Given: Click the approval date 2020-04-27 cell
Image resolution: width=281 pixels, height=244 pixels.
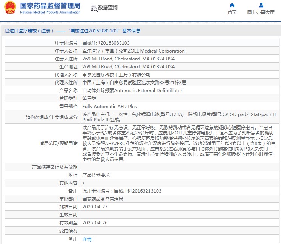Looking at the screenshot, I should 95,207.
